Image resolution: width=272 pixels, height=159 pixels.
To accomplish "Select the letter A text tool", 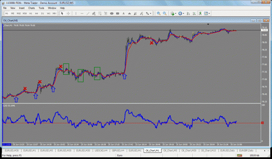I will tap(124, 13).
